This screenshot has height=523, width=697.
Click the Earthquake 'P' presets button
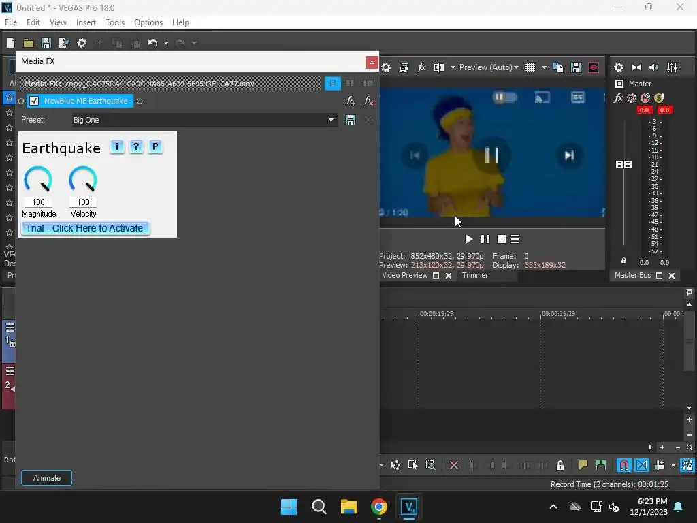tap(155, 146)
